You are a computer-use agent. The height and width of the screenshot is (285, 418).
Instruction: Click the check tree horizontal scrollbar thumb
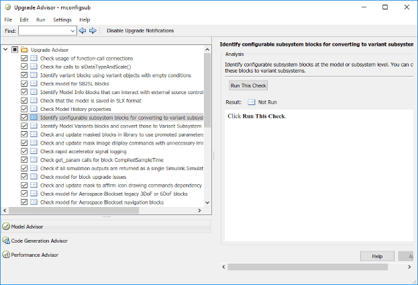(x=74, y=210)
